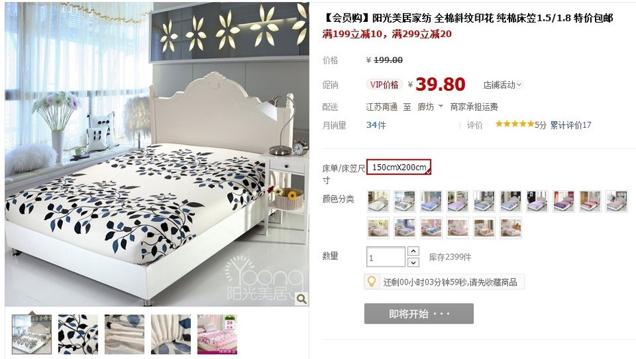
Task: Select the folded fabric thumbnail
Action: (x=124, y=334)
